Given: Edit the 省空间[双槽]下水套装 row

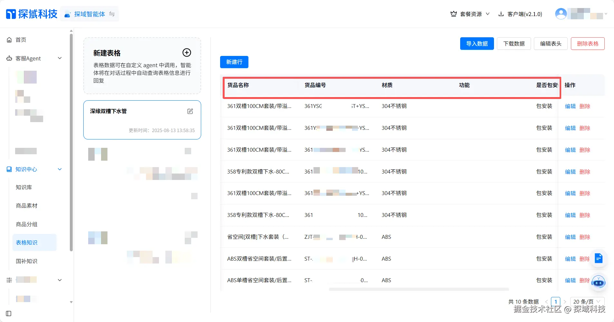Looking at the screenshot, I should [570, 237].
